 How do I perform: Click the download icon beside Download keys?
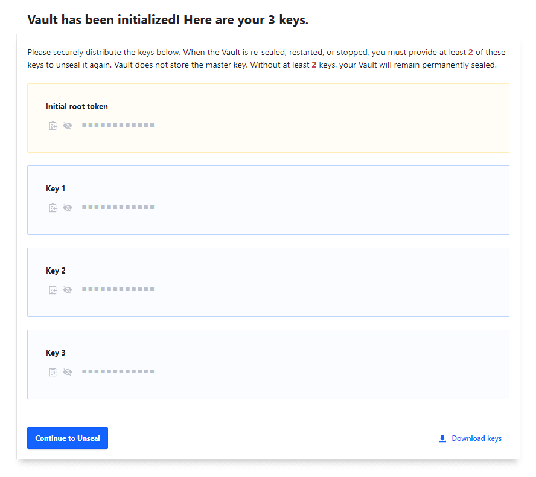tap(442, 438)
